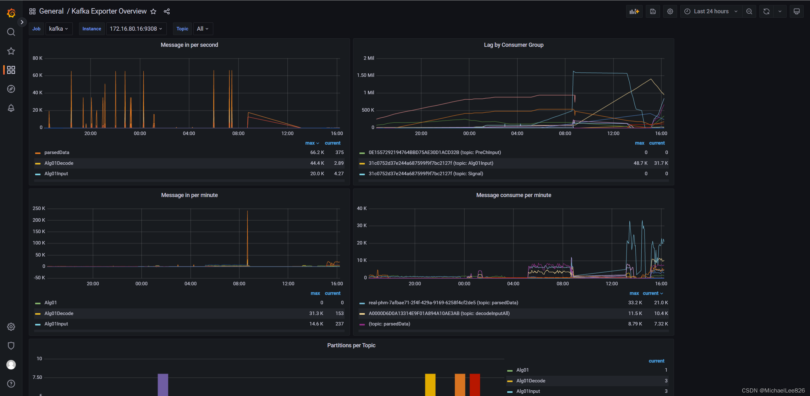Click the Kafka Exporter Overview title
This screenshot has height=396, width=810.
tap(109, 11)
